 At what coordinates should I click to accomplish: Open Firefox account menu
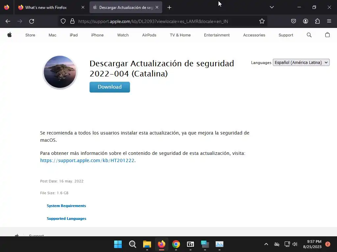[305, 21]
